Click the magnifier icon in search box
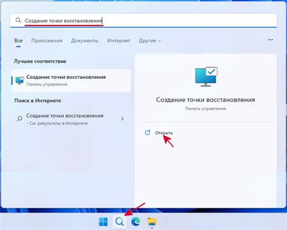 tap(18, 20)
